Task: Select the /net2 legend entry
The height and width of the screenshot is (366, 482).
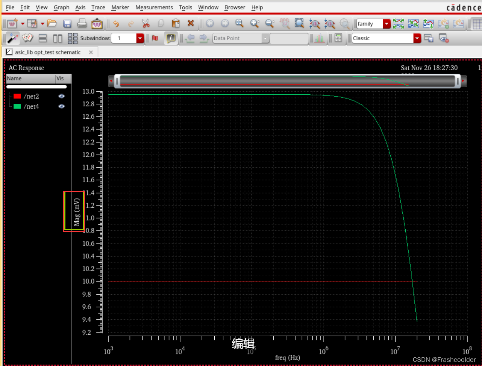Action: click(x=31, y=96)
